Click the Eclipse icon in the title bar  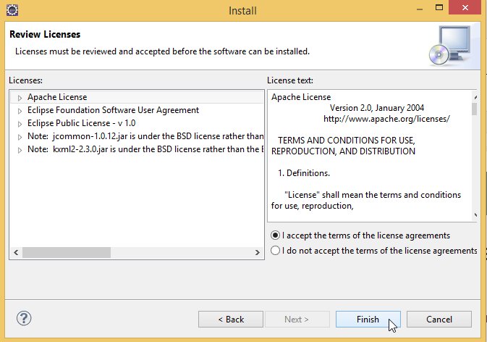pyautogui.click(x=12, y=10)
